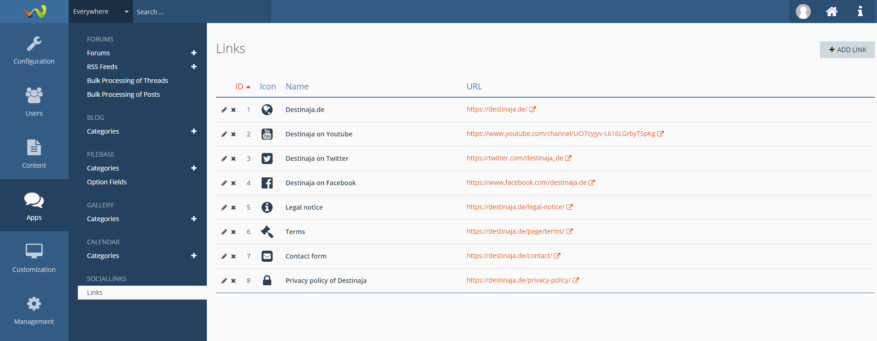877x341 pixels.
Task: Click the home icon in top bar
Action: [831, 12]
